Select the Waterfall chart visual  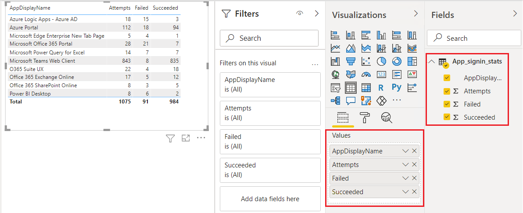[335, 61]
